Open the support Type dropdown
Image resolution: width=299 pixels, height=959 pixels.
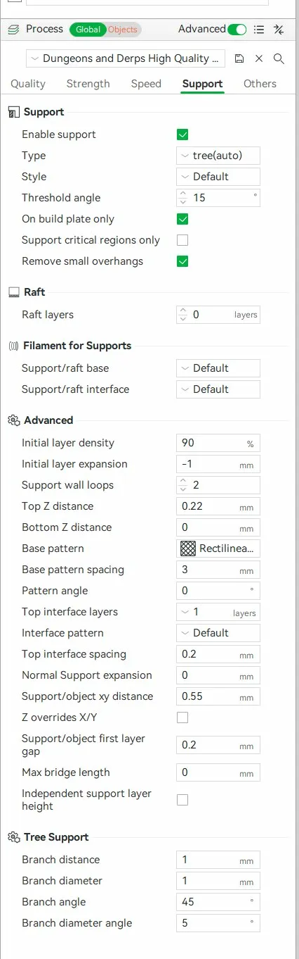pyautogui.click(x=218, y=156)
